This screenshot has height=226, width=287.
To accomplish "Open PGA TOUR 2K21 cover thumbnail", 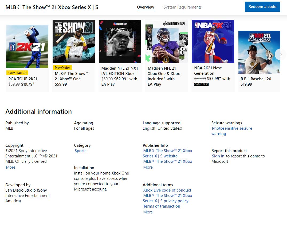I will 27,47.
